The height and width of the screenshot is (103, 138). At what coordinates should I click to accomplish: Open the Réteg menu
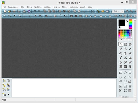tap(29, 7)
